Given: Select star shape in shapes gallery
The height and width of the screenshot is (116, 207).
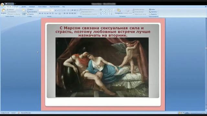Looking at the screenshot, I should click(111, 14).
